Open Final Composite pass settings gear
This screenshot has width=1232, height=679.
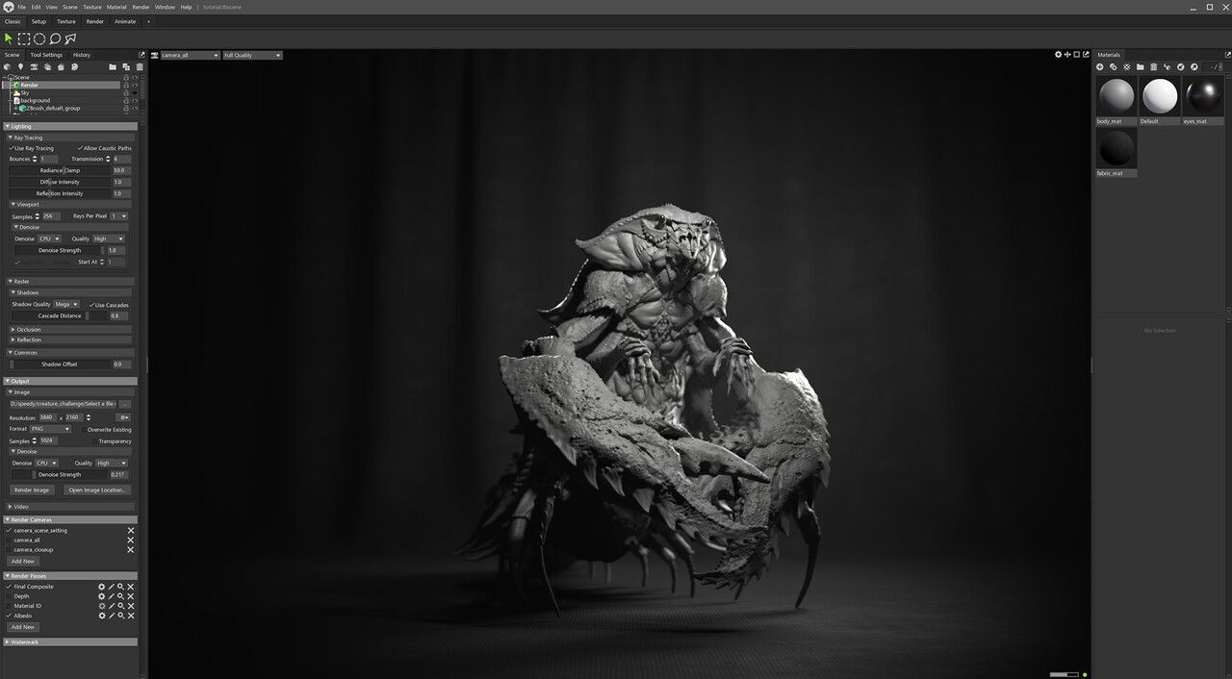[101, 587]
